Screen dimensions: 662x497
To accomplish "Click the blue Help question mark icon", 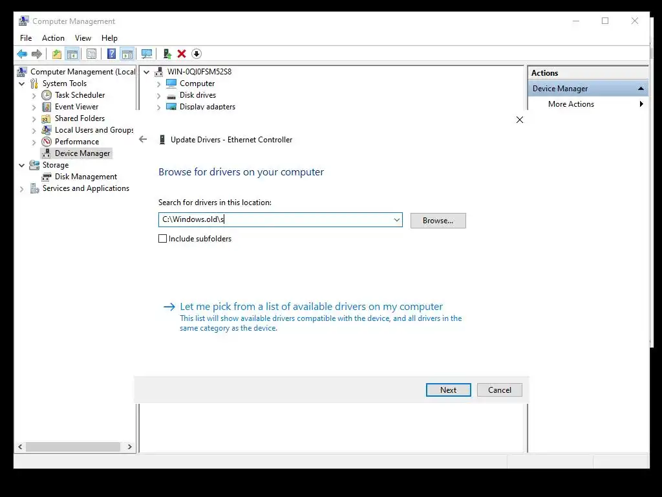I will tap(111, 54).
